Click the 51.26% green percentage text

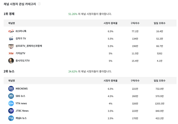pyautogui.click(x=73, y=14)
